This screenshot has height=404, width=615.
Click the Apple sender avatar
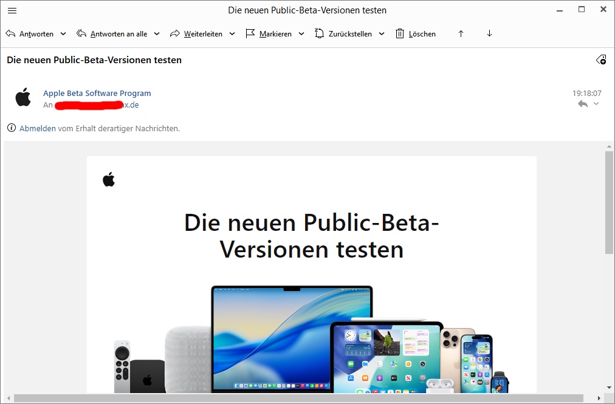point(23,97)
